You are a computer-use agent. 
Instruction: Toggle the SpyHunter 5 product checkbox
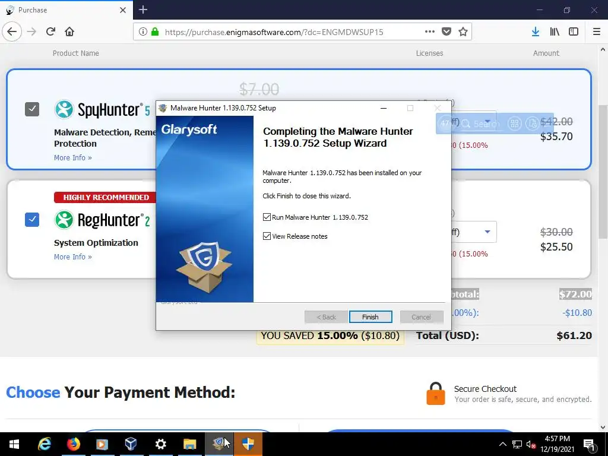click(x=32, y=109)
